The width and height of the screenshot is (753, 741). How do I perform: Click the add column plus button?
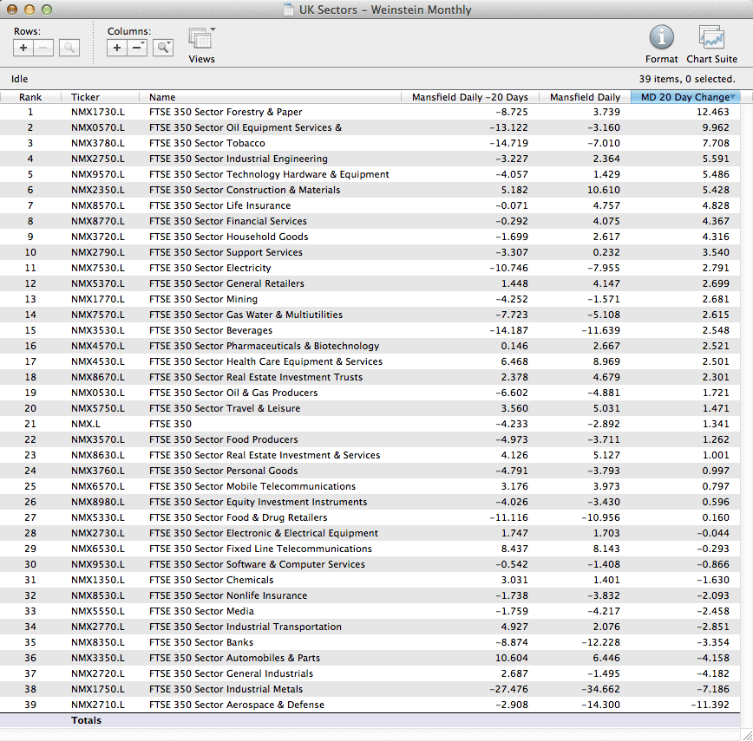[118, 48]
